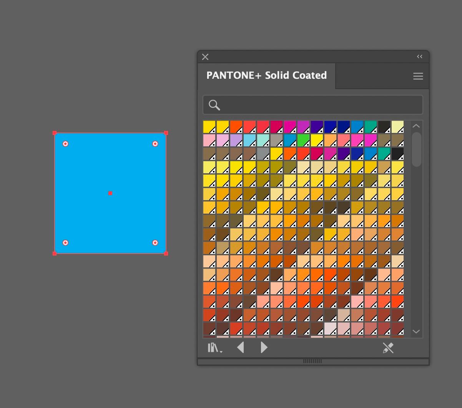Image resolution: width=462 pixels, height=408 pixels.
Task: Open the Swatch Libraries menu icon
Action: coord(215,348)
